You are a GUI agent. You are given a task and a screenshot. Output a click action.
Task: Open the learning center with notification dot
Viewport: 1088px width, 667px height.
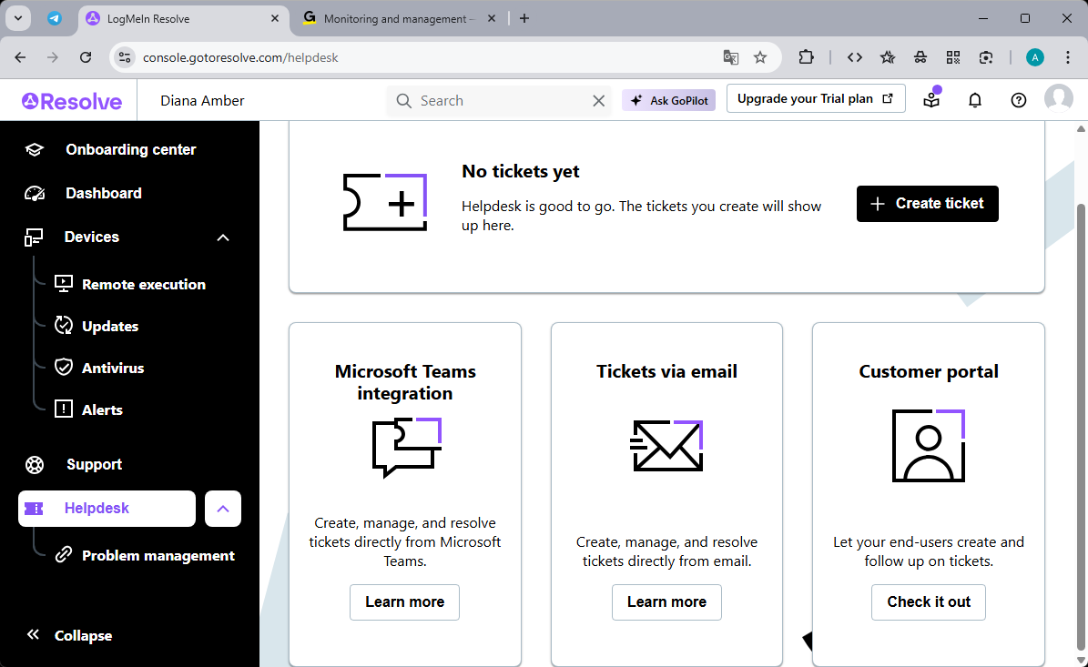pos(930,100)
